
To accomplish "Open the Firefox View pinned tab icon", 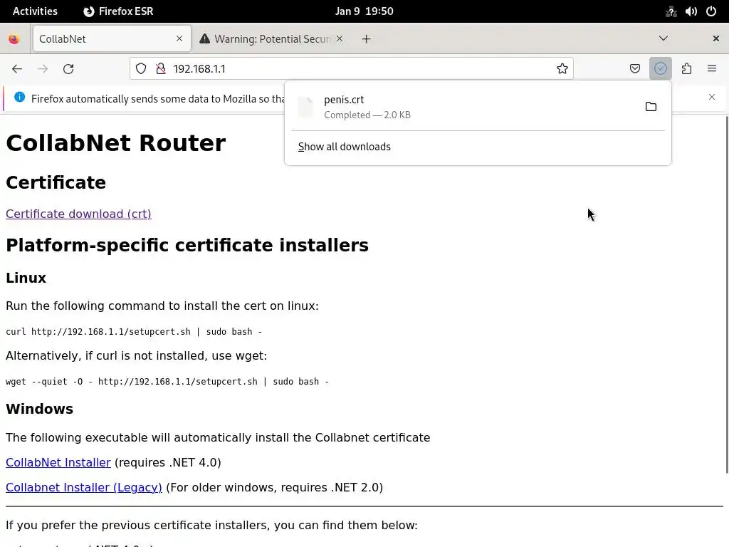I will [14, 39].
